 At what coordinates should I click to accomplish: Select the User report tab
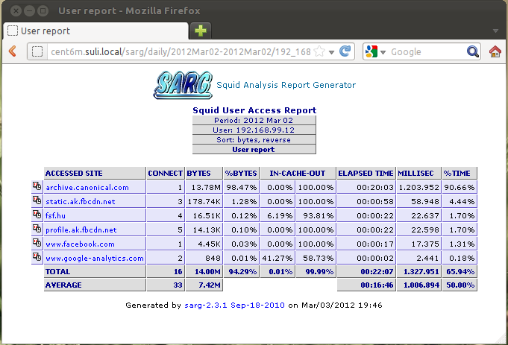click(x=96, y=31)
